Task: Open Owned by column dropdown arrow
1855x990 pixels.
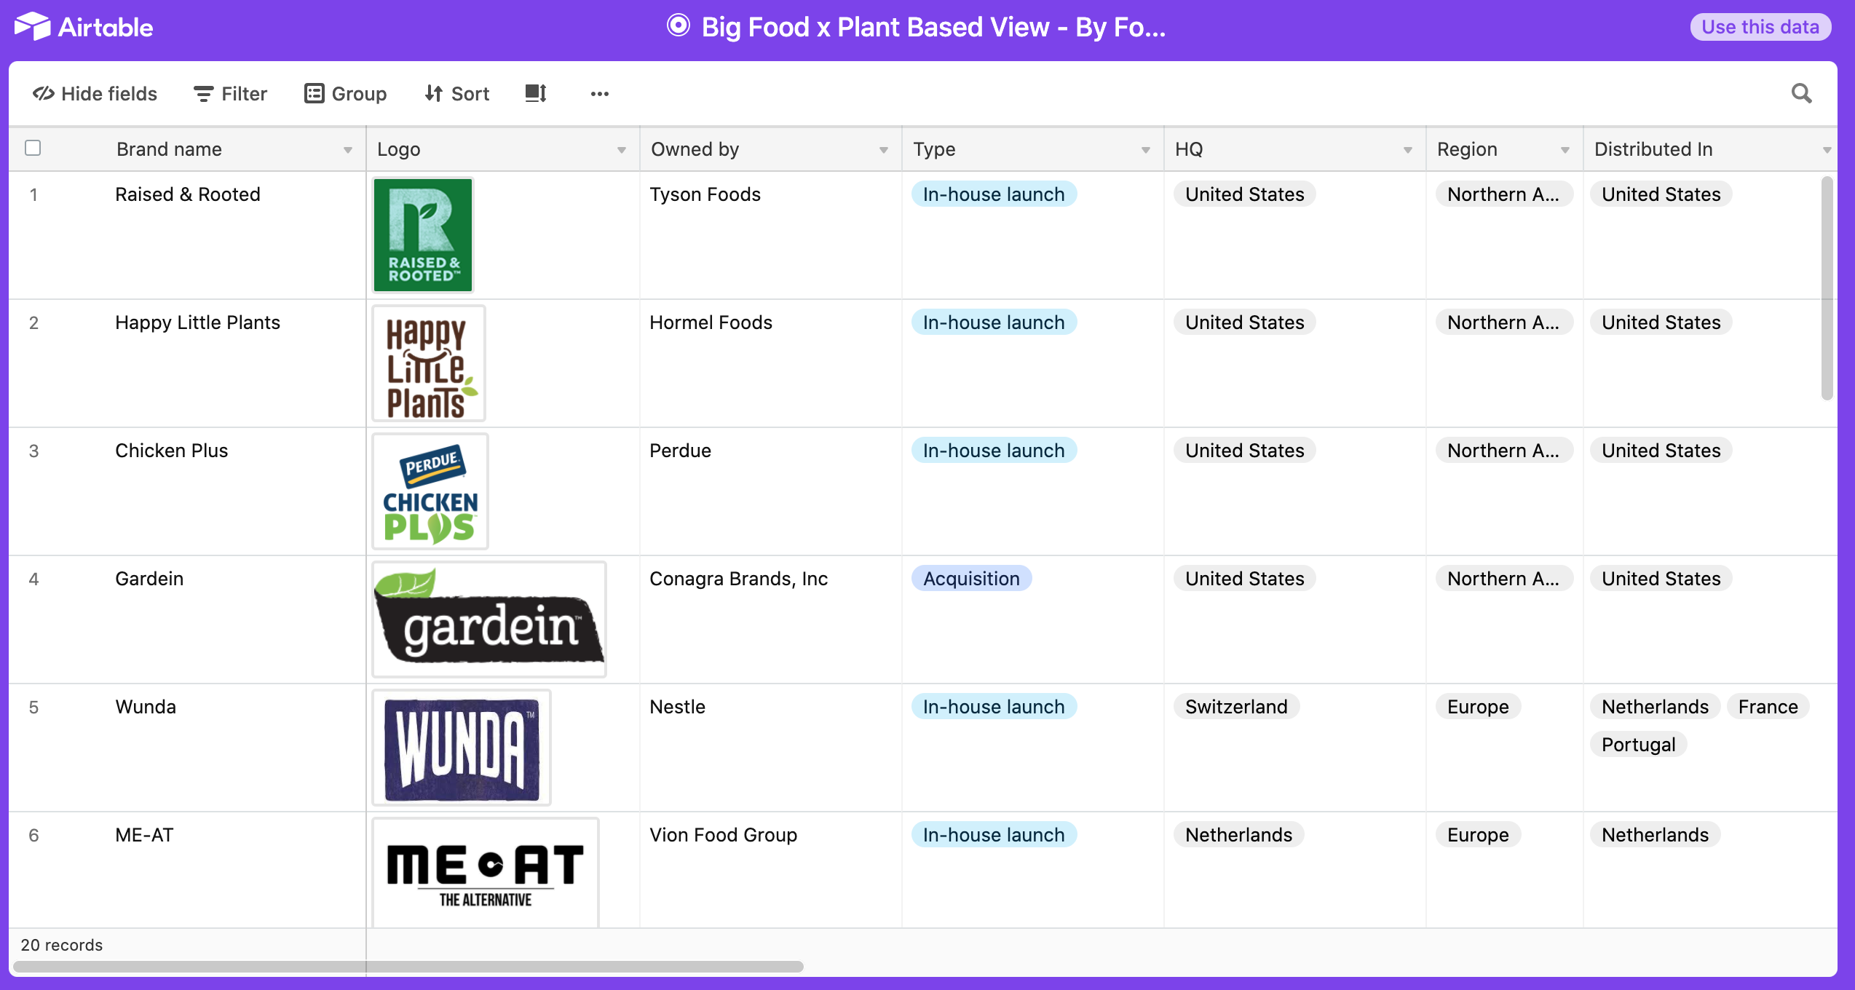Action: [884, 150]
